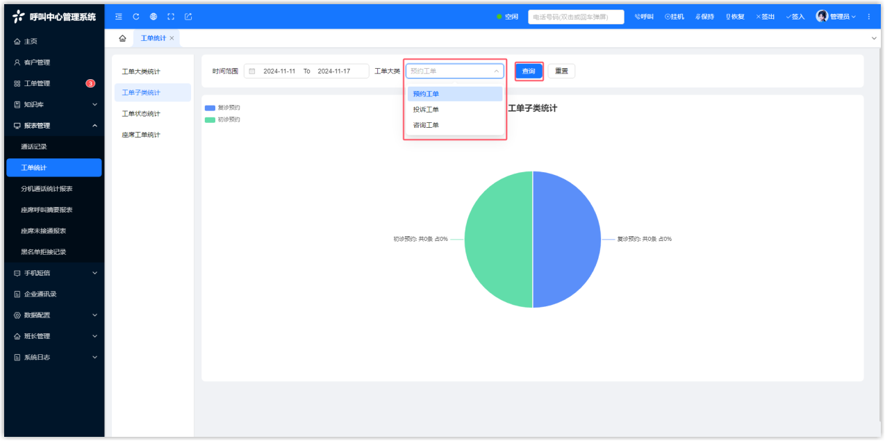Viewport: 885px width, 441px height.
Task: Open 通话记录 in the sidebar
Action: (x=34, y=147)
